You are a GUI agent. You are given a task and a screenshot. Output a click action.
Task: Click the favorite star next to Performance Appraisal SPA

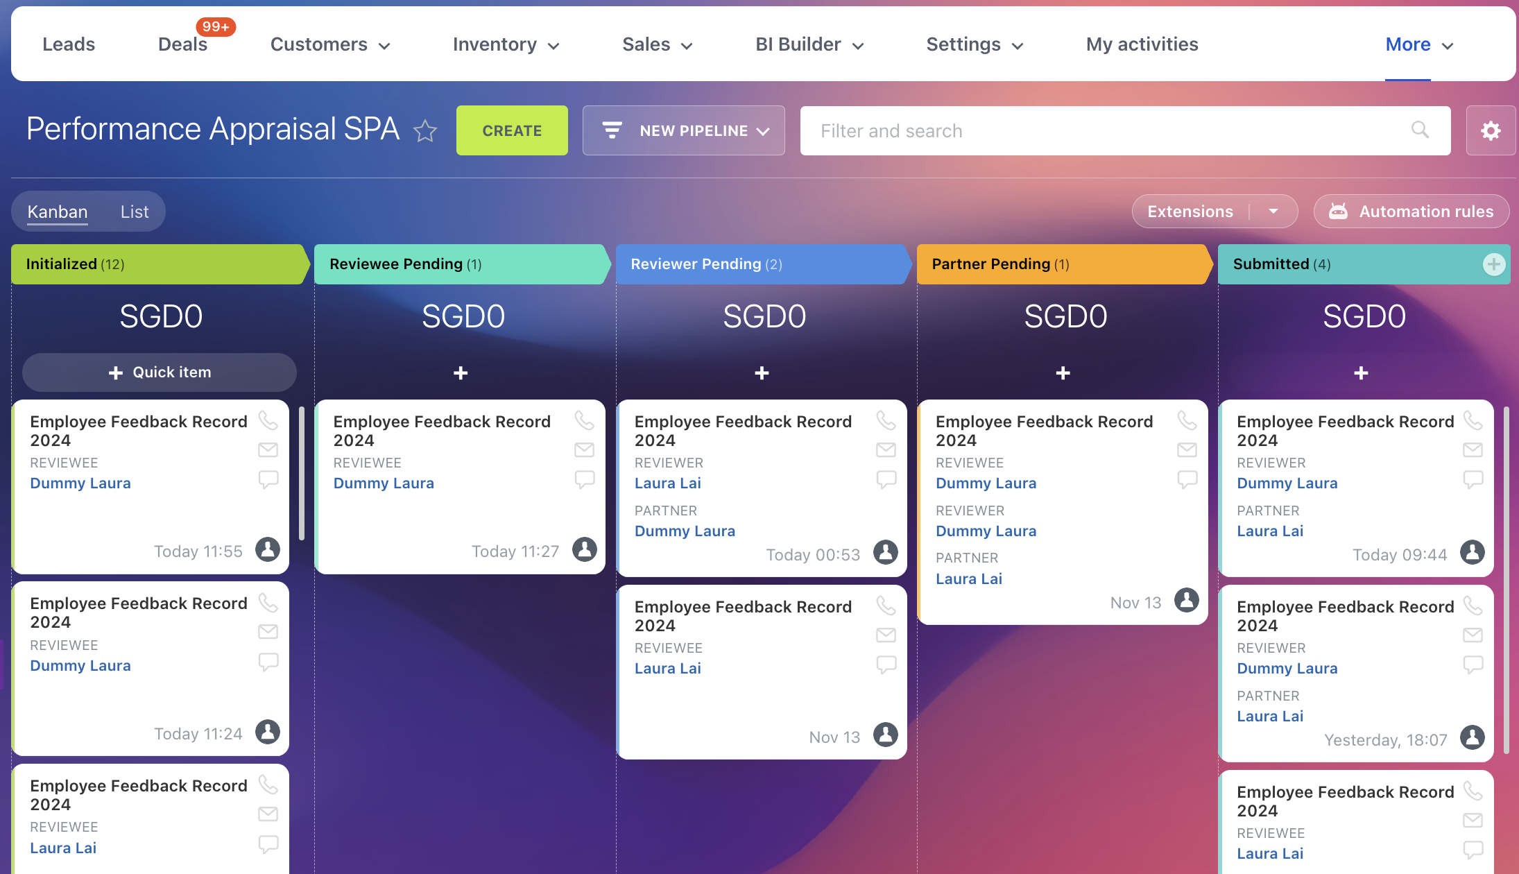click(424, 130)
